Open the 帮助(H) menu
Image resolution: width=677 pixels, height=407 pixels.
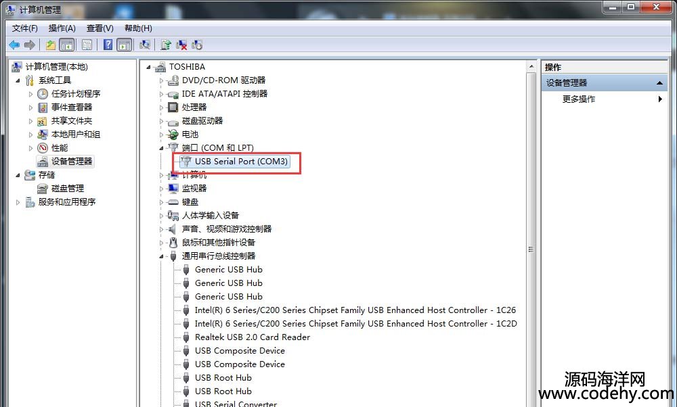click(x=138, y=28)
